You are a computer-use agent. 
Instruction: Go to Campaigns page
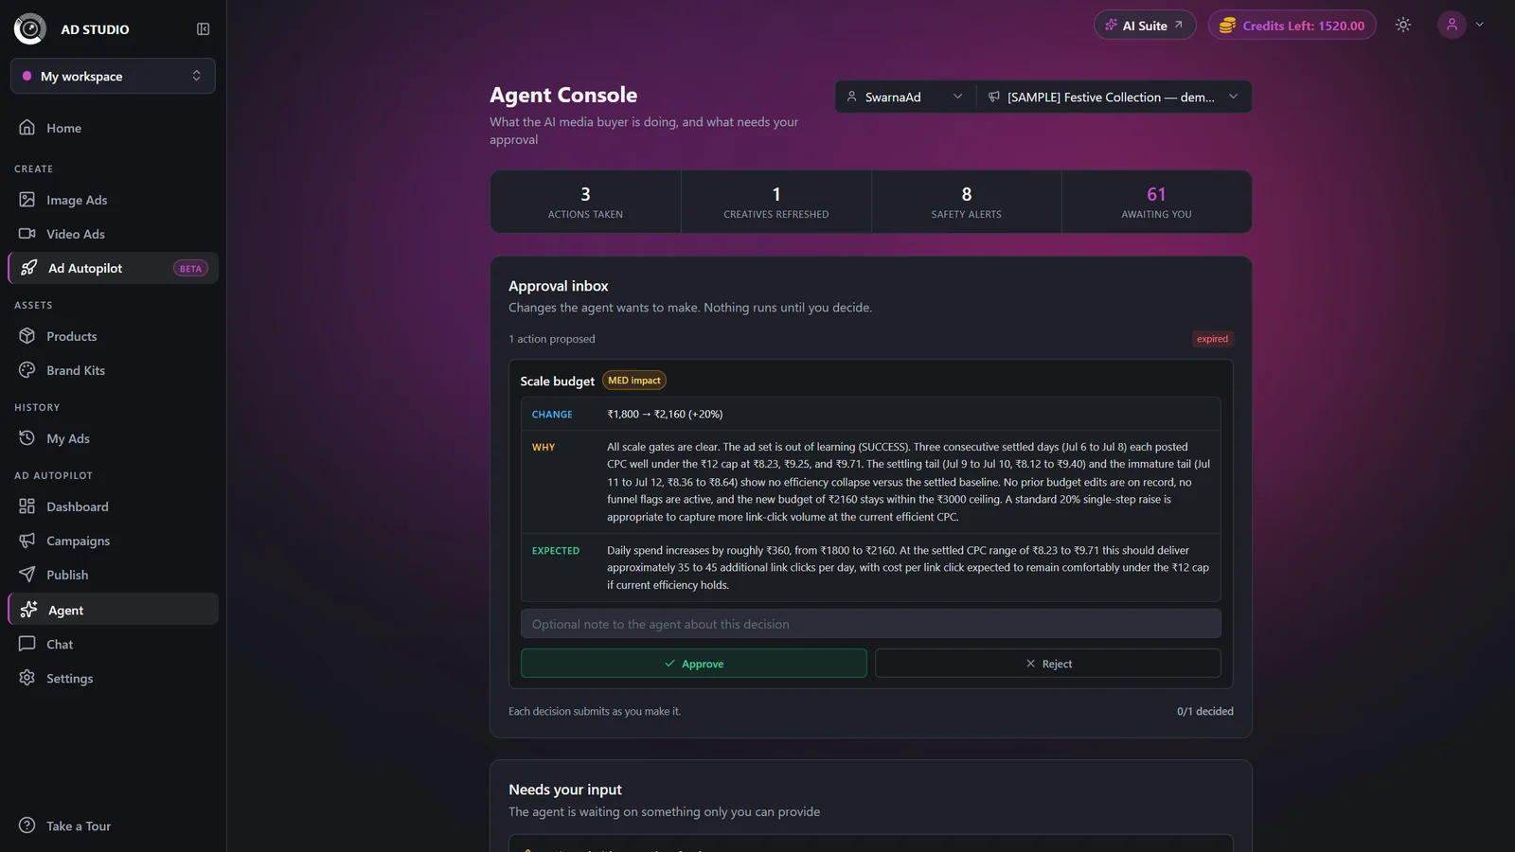click(x=113, y=541)
